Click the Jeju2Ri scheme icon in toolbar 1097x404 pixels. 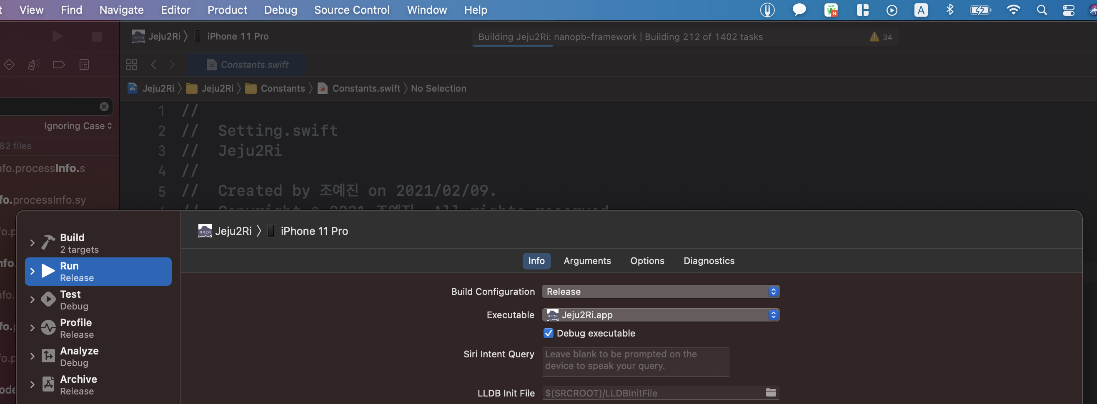138,36
